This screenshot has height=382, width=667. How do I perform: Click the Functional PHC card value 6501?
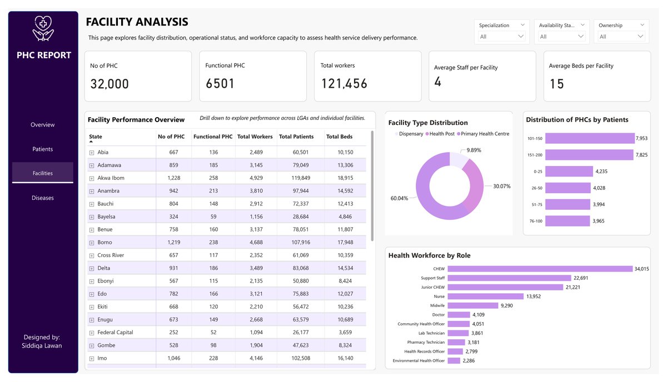pos(220,84)
